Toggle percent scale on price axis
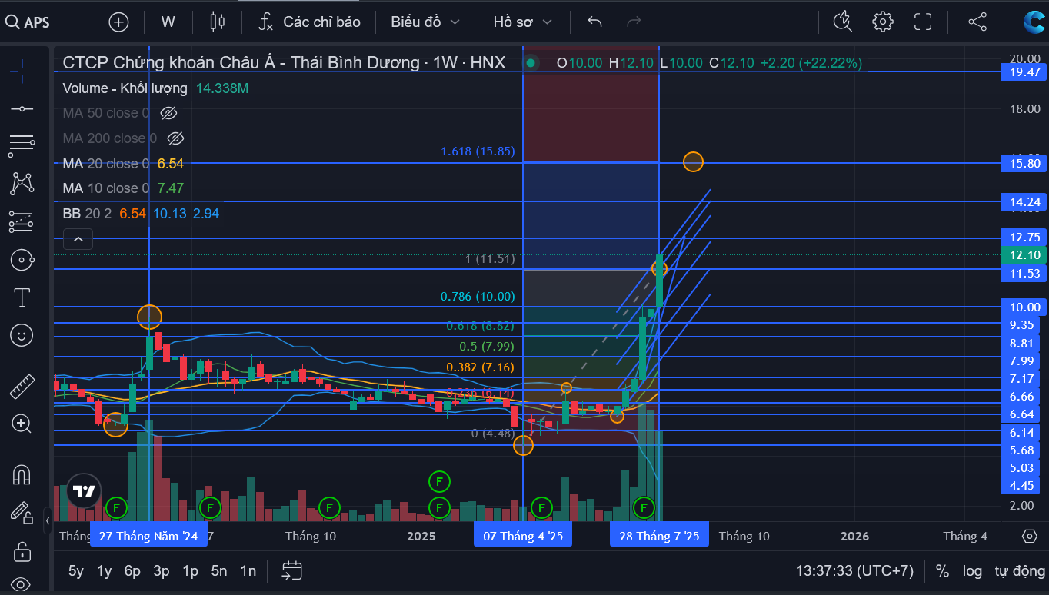The image size is (1049, 595). tap(942, 571)
